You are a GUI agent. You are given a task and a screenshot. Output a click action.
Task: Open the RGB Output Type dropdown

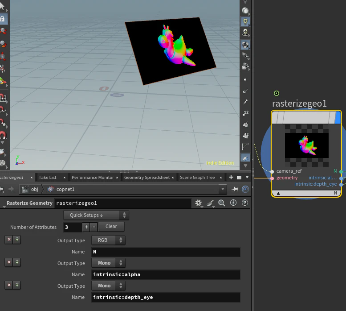(x=108, y=240)
